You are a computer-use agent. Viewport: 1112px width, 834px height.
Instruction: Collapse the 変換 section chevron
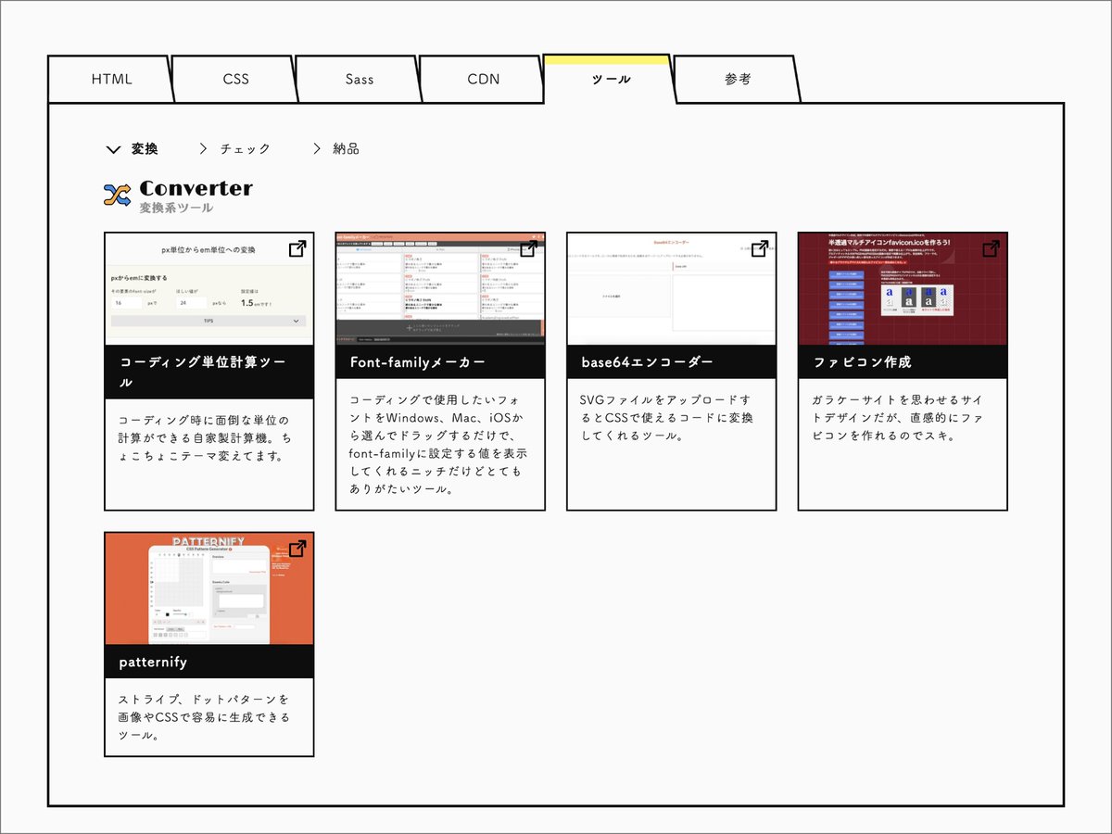click(x=113, y=148)
